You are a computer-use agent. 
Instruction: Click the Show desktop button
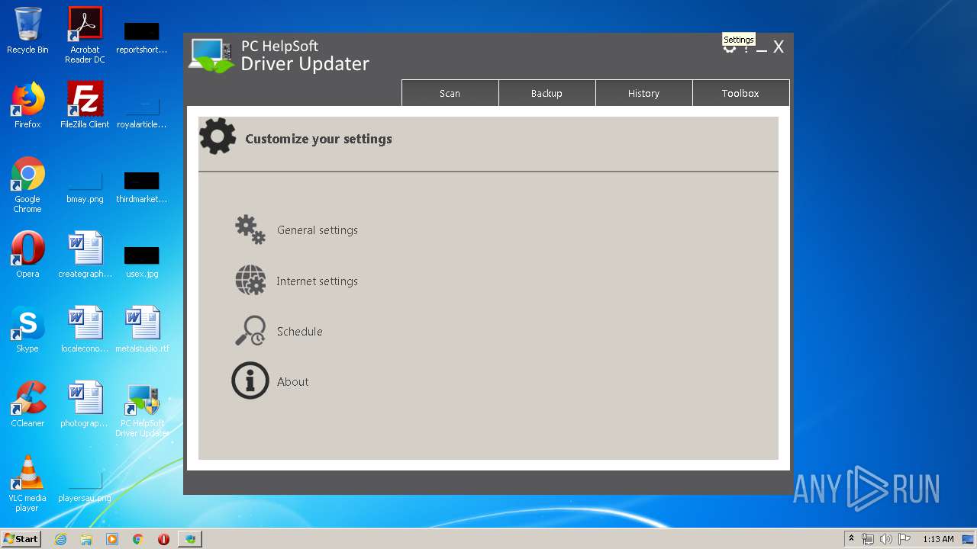(969, 539)
